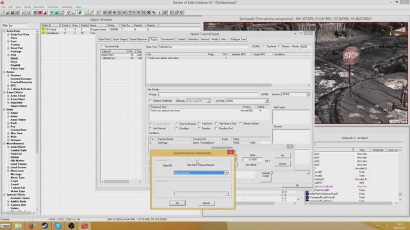Click the redo arrow toolbar icon
This screenshot has height=230, width=410.
[28, 12]
